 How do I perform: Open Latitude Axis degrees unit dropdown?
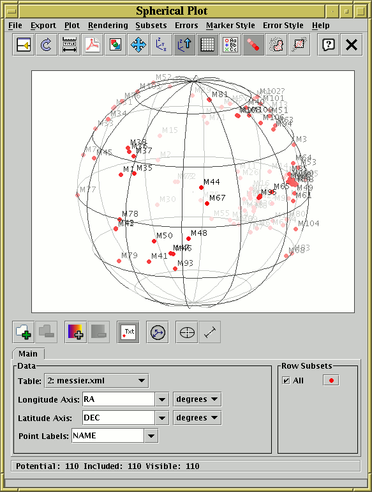[x=197, y=418]
